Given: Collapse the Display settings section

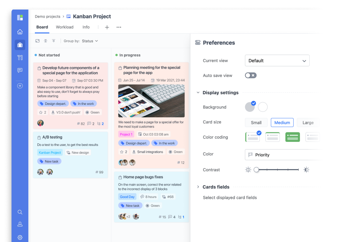Looking at the screenshot, I should point(199,92).
